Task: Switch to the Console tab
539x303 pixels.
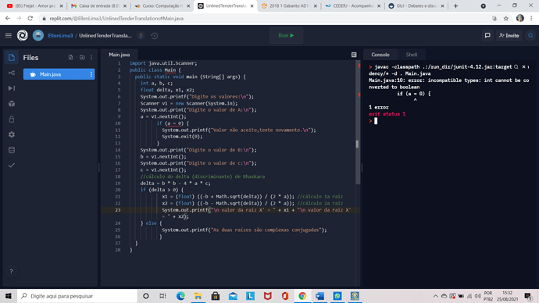Action: [x=380, y=55]
